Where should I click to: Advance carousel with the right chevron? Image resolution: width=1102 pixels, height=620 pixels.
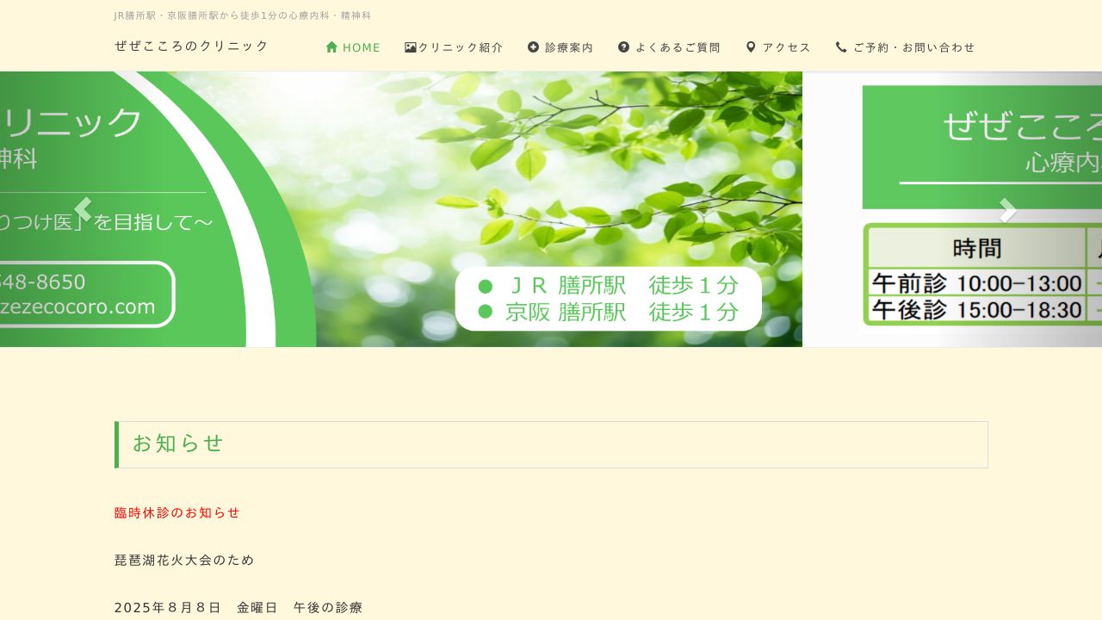(1007, 209)
